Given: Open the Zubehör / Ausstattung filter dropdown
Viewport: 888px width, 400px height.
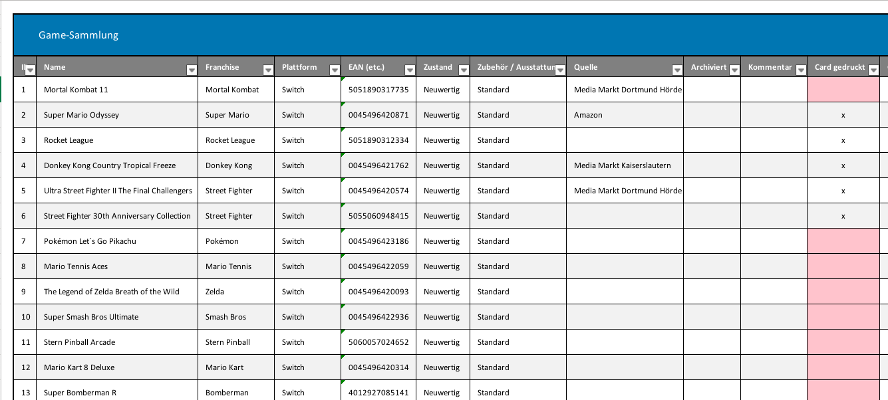Looking at the screenshot, I should pyautogui.click(x=560, y=70).
